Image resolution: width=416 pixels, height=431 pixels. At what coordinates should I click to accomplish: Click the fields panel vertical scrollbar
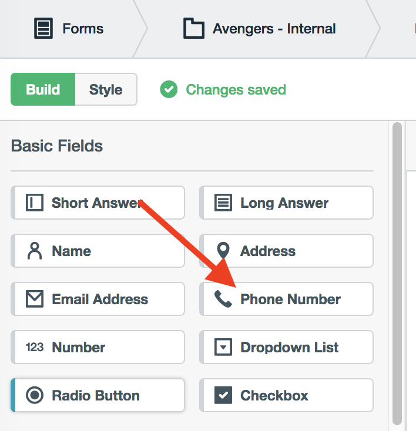click(x=397, y=270)
